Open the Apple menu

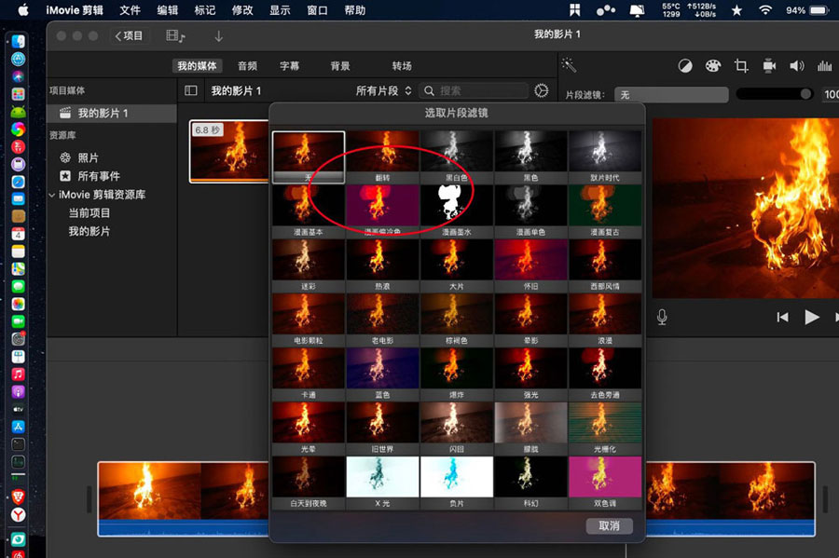point(23,10)
